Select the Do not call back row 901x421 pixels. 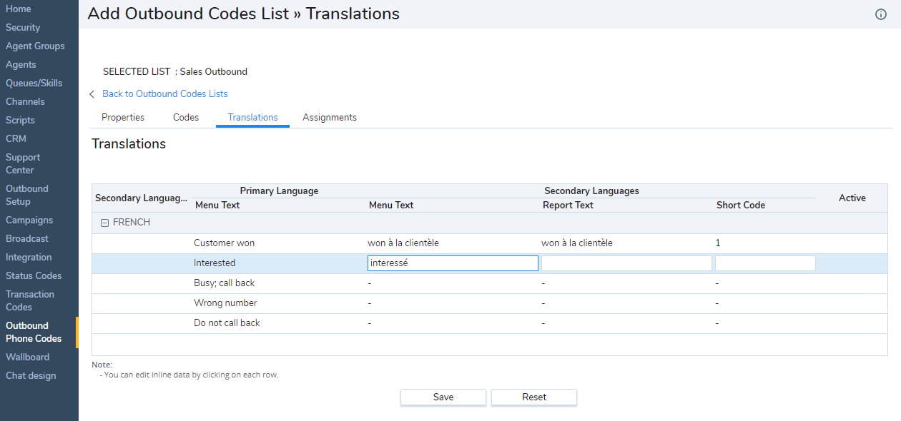(490, 323)
